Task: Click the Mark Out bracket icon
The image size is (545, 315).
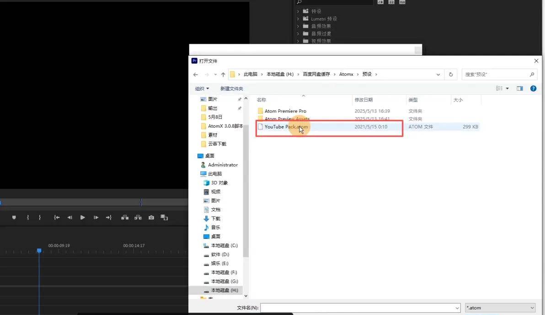Action: coord(40,218)
